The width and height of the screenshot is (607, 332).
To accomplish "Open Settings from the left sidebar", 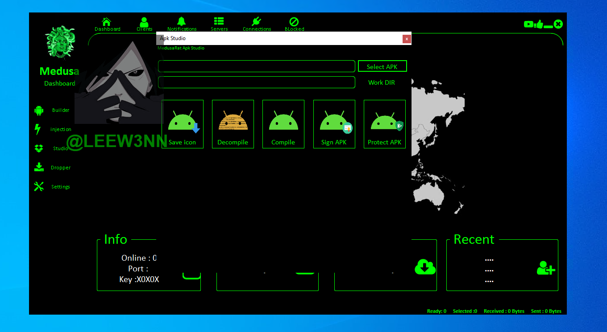I will (x=60, y=187).
